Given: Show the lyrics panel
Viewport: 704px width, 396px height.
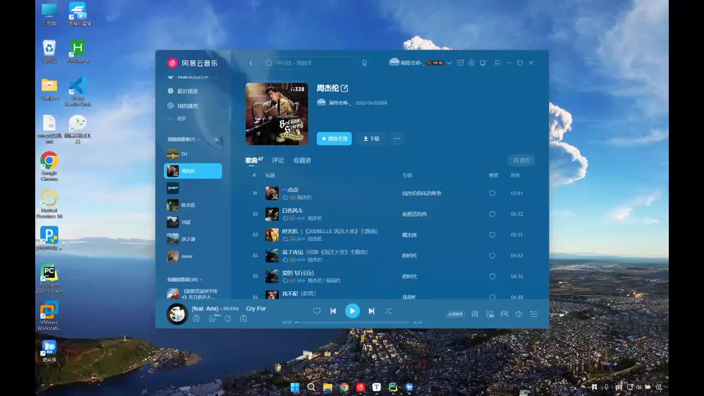Looking at the screenshot, I should tap(475, 314).
